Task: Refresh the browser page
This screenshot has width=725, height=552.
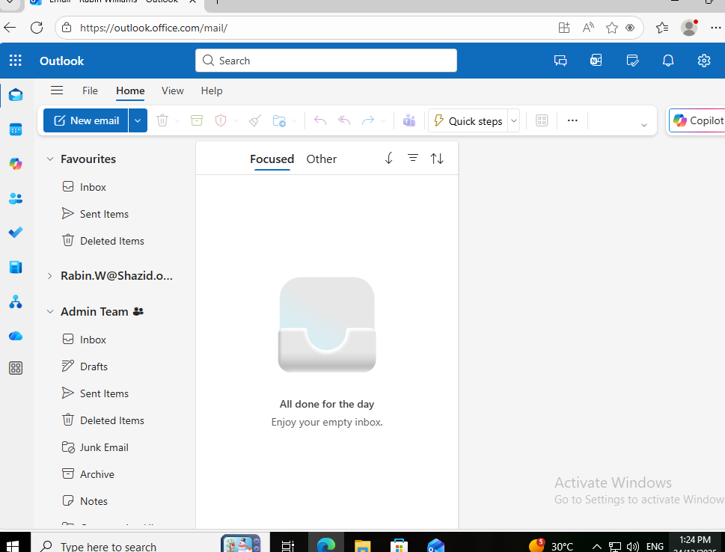Action: tap(37, 28)
